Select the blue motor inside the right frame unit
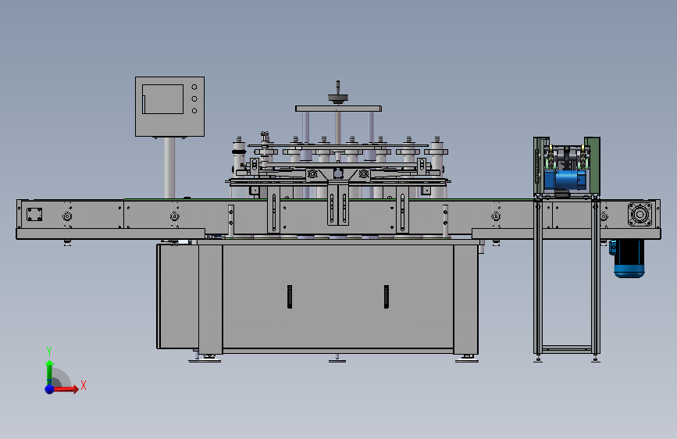This screenshot has width=677, height=439. [x=565, y=180]
